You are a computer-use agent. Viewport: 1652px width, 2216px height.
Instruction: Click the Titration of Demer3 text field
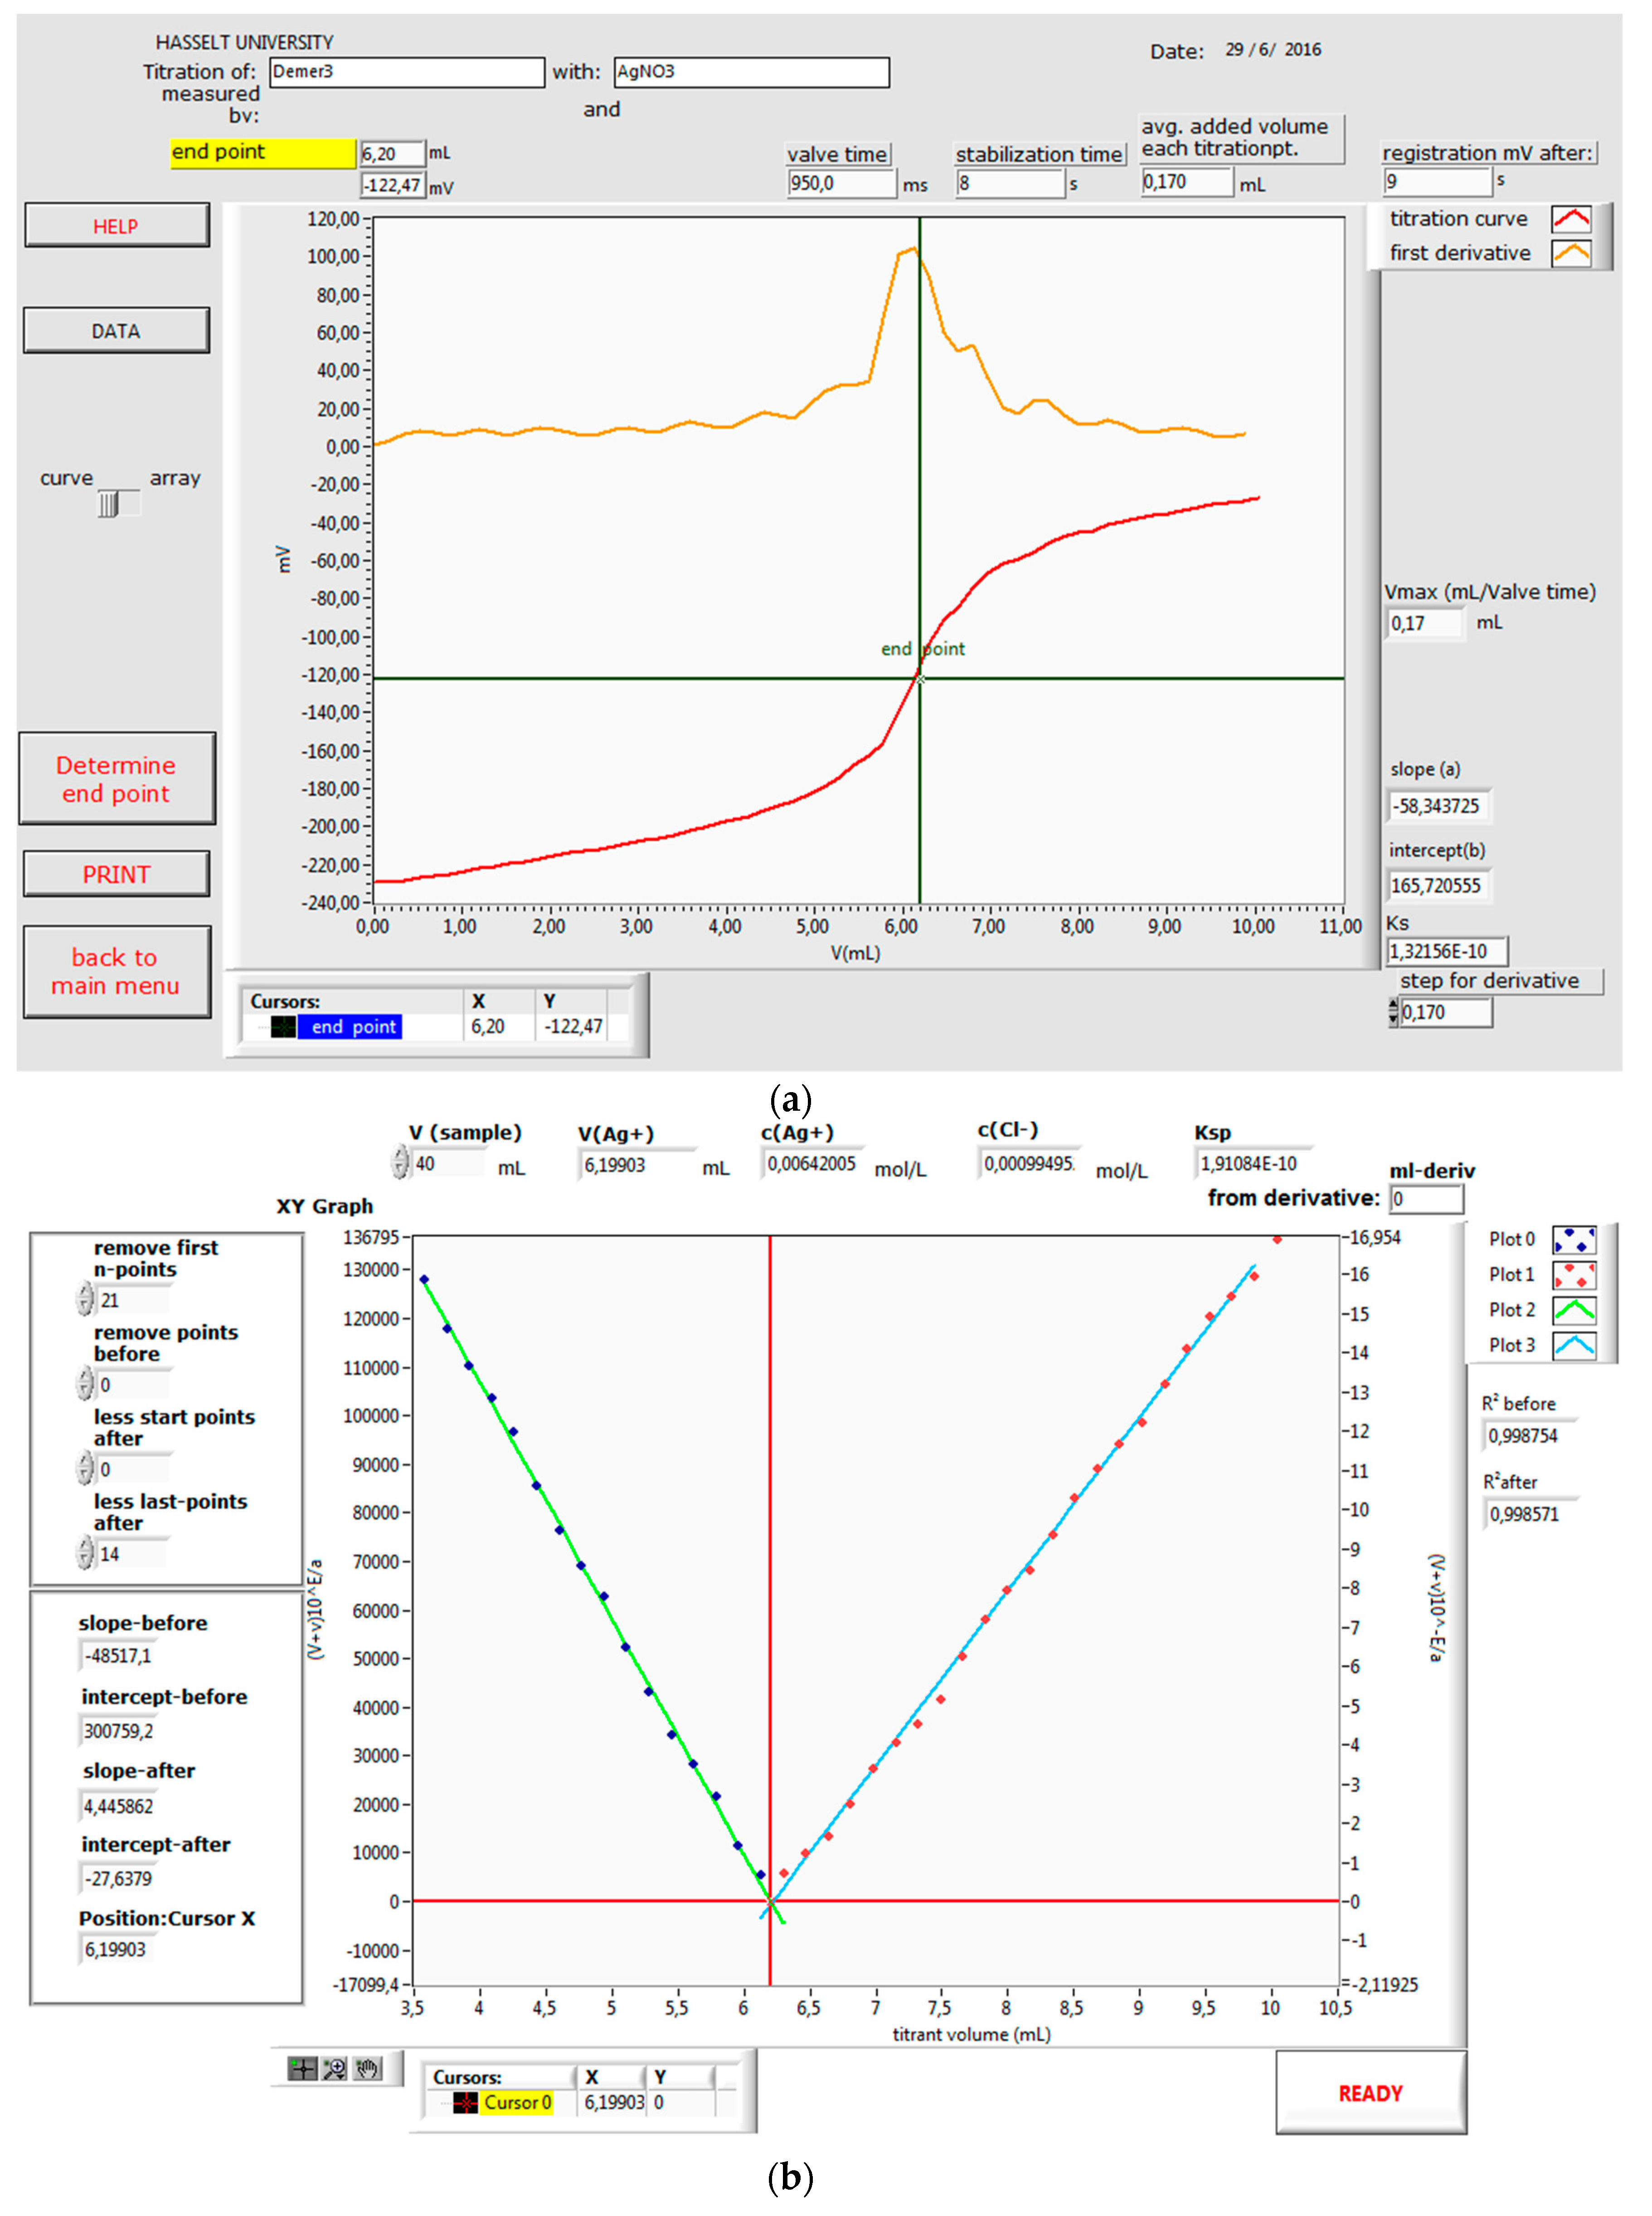tap(406, 72)
